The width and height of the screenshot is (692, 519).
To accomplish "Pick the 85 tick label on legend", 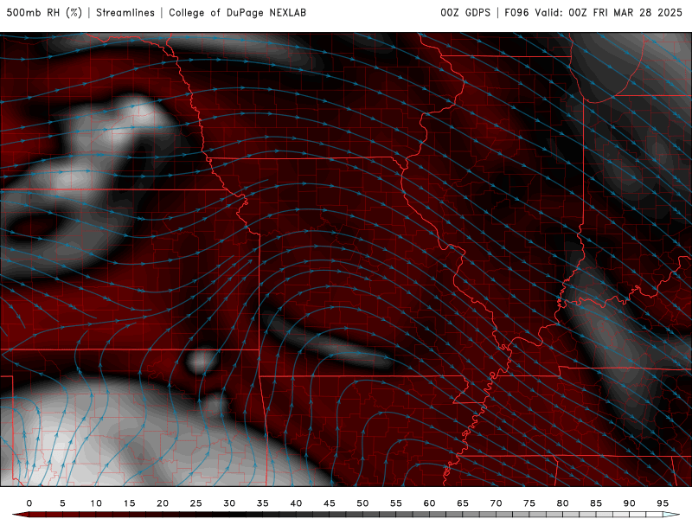I will 596,503.
